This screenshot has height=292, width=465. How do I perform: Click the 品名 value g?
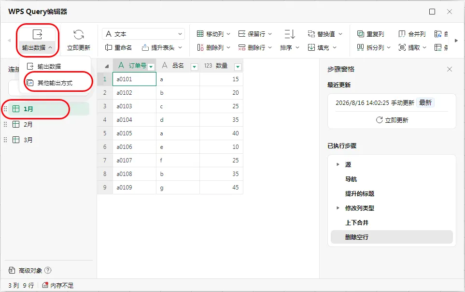coord(178,188)
